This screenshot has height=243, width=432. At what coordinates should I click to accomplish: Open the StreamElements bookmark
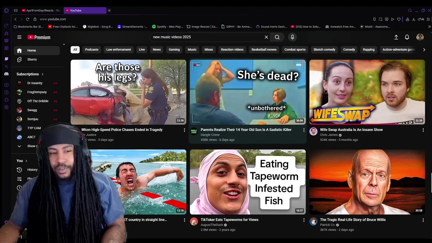[x=132, y=27]
